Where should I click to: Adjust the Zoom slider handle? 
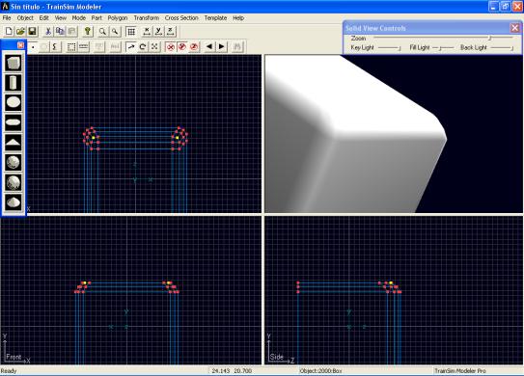[x=490, y=38]
